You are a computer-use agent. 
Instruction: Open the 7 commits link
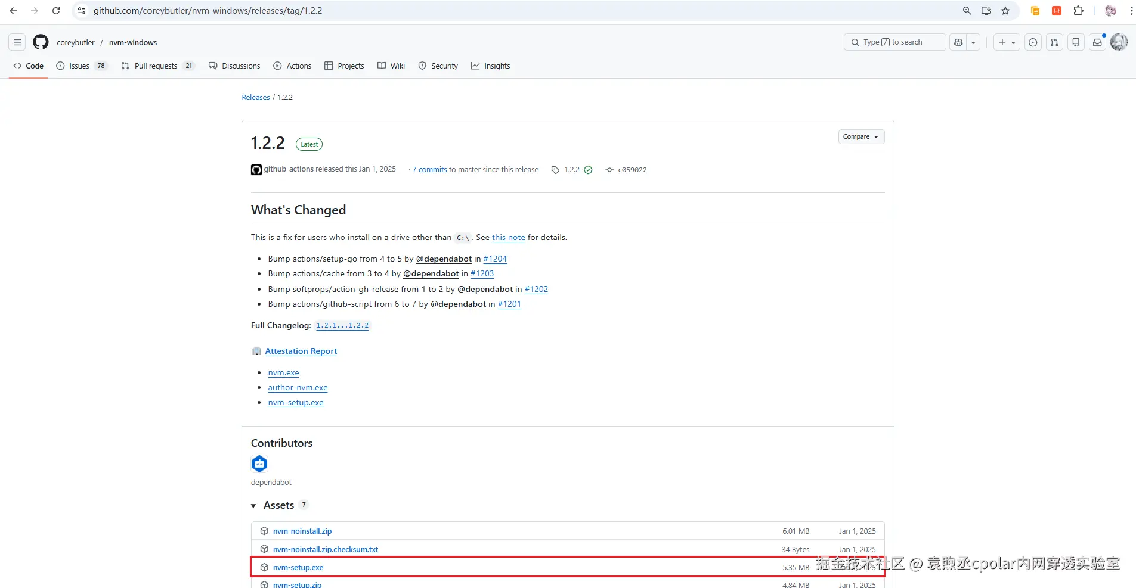[x=429, y=170]
